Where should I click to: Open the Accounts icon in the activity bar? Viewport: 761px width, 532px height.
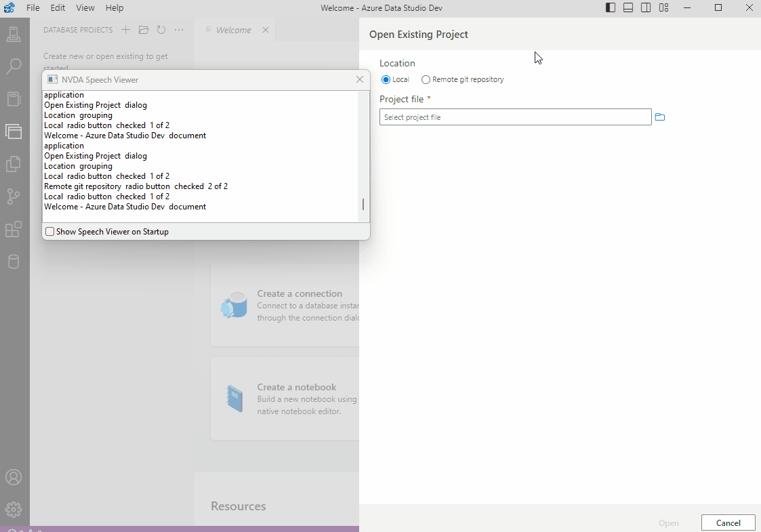pyautogui.click(x=14, y=477)
